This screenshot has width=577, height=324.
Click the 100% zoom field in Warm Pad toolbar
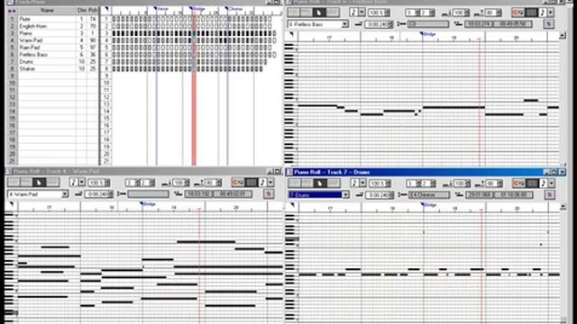98,183
